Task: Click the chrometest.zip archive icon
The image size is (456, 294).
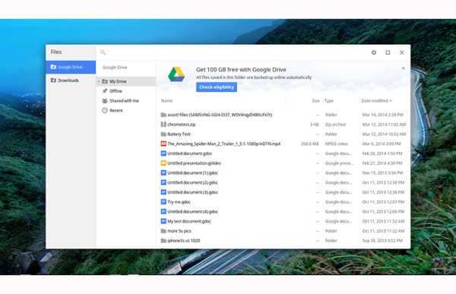Action: point(163,124)
